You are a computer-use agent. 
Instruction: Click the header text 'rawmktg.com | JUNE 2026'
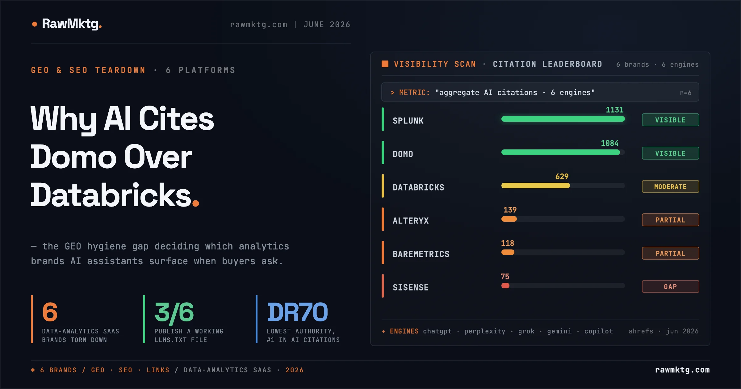coord(290,24)
